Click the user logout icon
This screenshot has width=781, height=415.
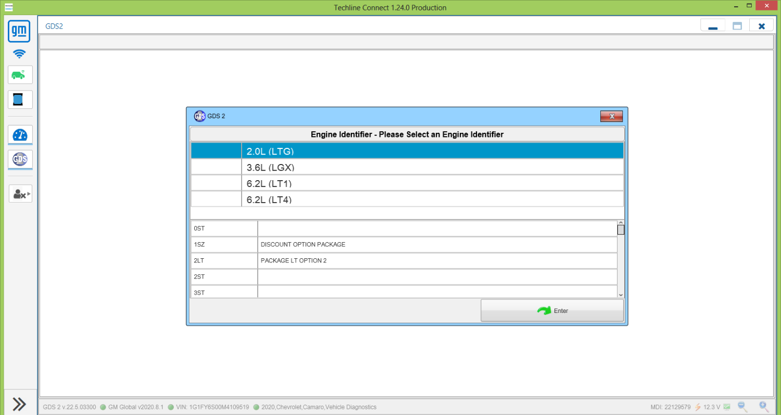(20, 194)
